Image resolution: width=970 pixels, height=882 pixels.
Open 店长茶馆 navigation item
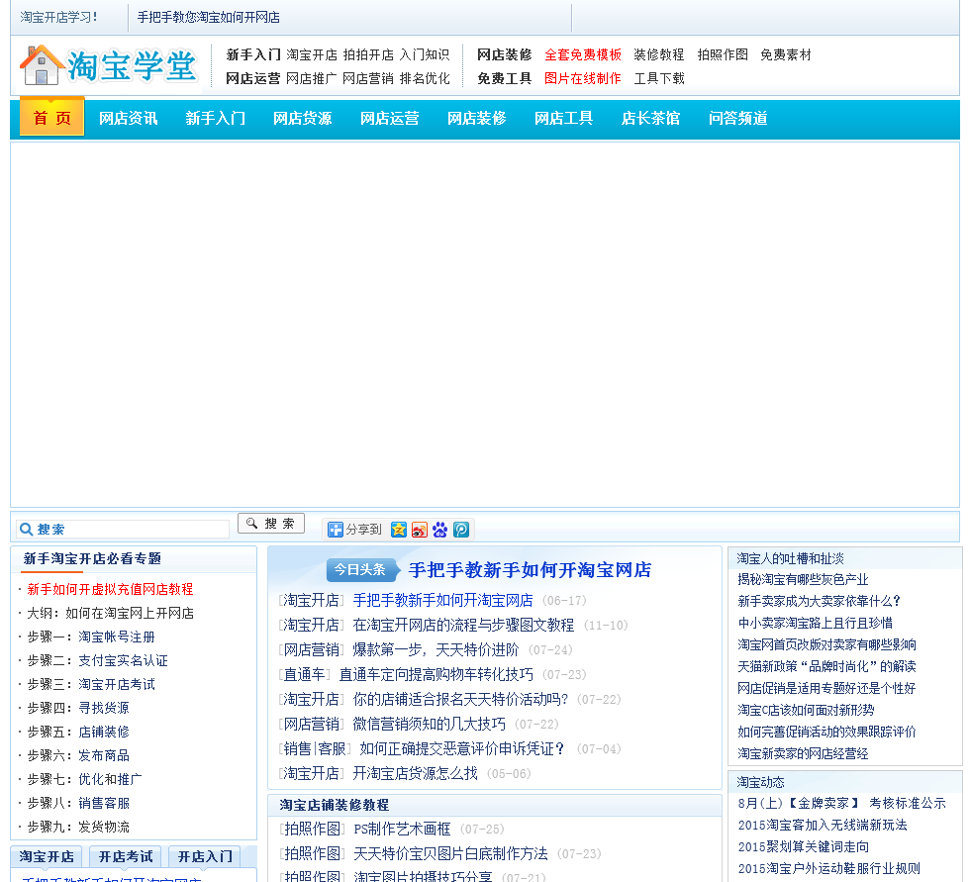tap(651, 118)
